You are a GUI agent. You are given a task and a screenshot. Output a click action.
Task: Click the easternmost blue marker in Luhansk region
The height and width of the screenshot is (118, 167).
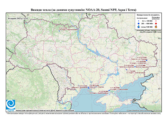[147, 60]
